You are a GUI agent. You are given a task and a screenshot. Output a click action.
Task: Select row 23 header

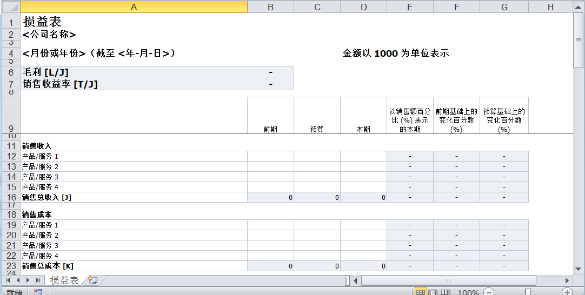coord(11,266)
